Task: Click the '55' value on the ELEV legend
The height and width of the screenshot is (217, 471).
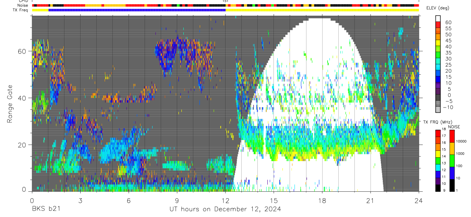Action: tap(448, 28)
